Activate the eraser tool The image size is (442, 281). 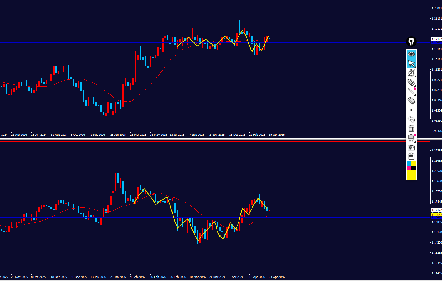coord(411,100)
